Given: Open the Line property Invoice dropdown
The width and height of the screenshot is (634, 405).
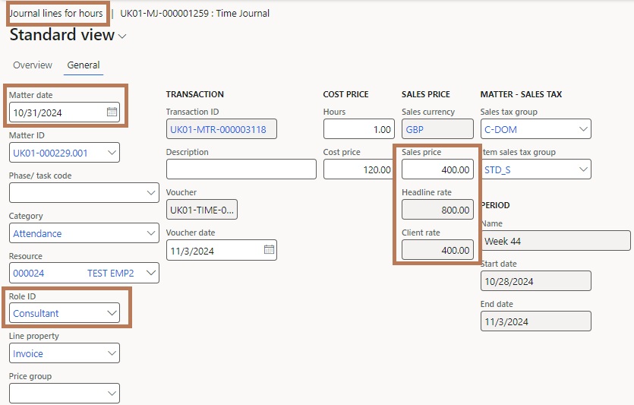Looking at the screenshot, I should (x=112, y=353).
